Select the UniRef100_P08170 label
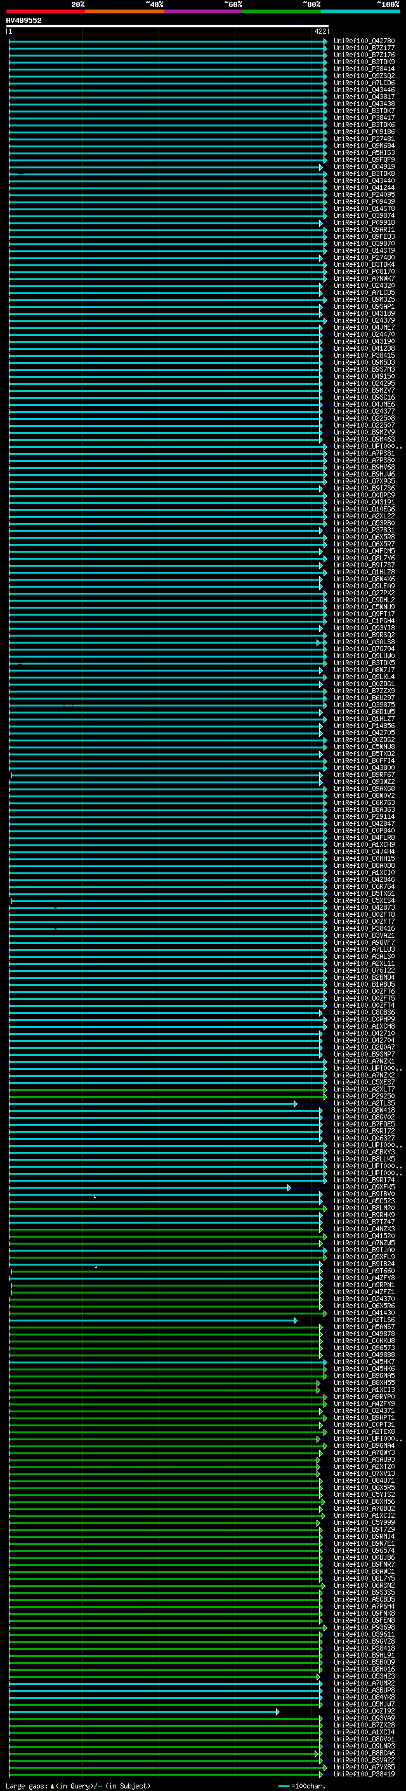This screenshot has width=406, height=1791. (x=363, y=272)
